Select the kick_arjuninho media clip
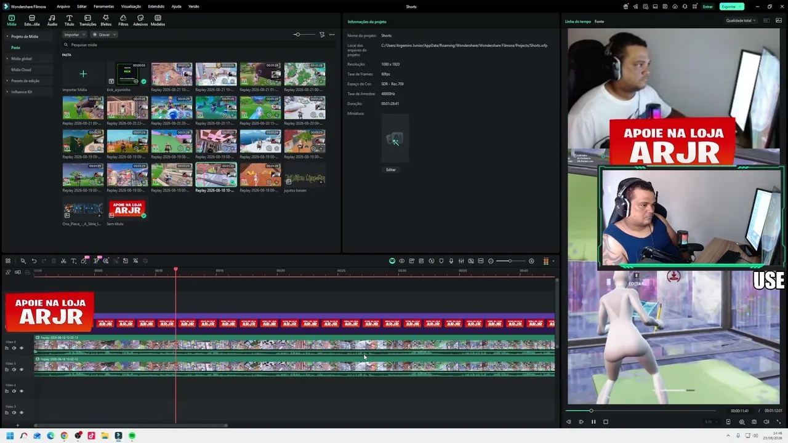This screenshot has height=443, width=788. click(x=127, y=74)
